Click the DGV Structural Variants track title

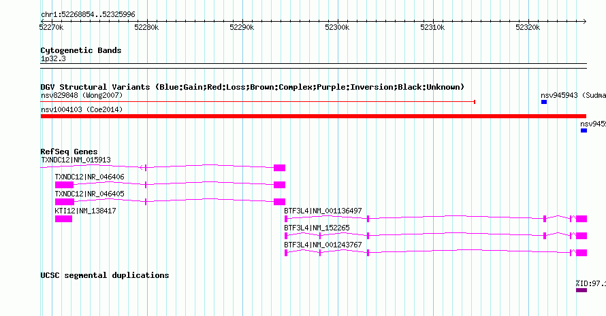pos(253,87)
